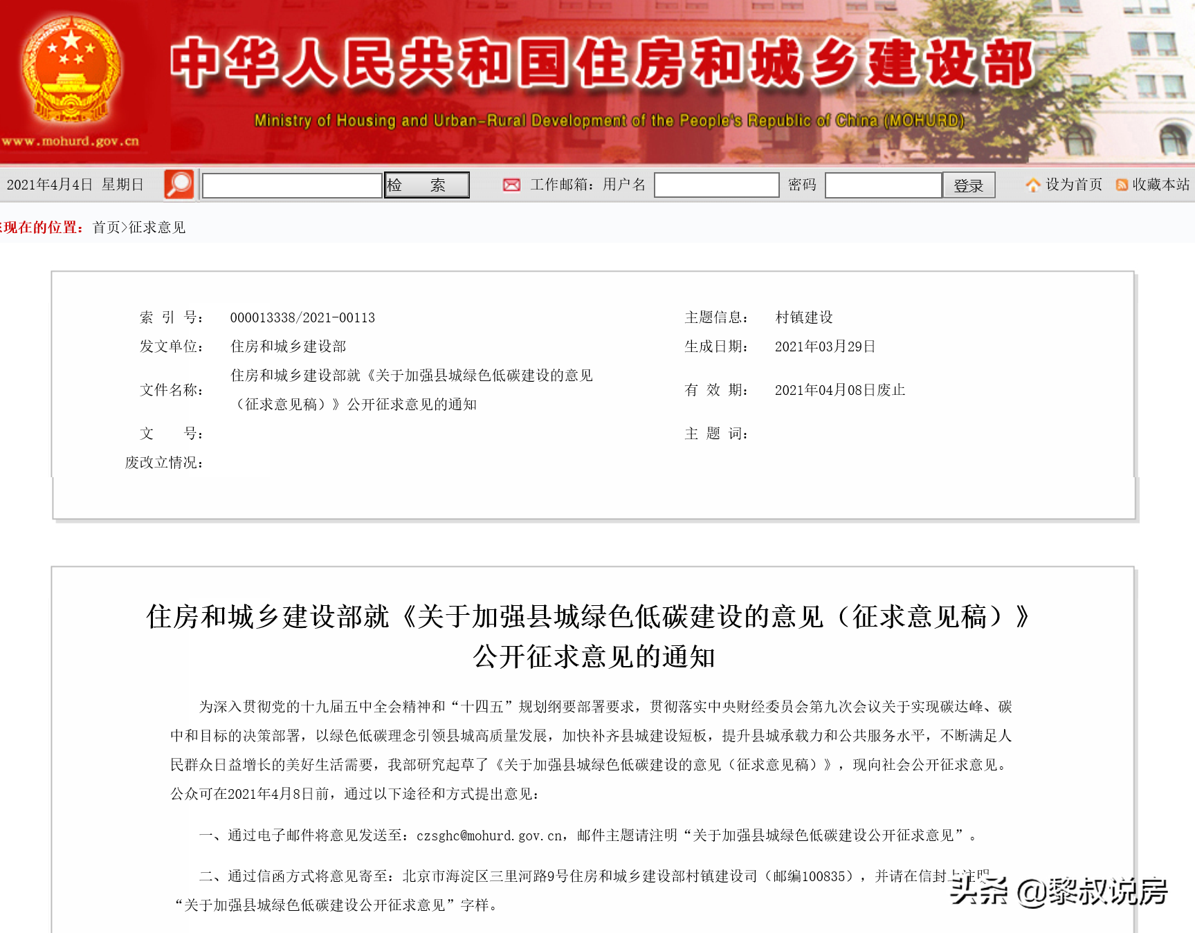
Task: Click the magnifier search icon
Action: [179, 185]
